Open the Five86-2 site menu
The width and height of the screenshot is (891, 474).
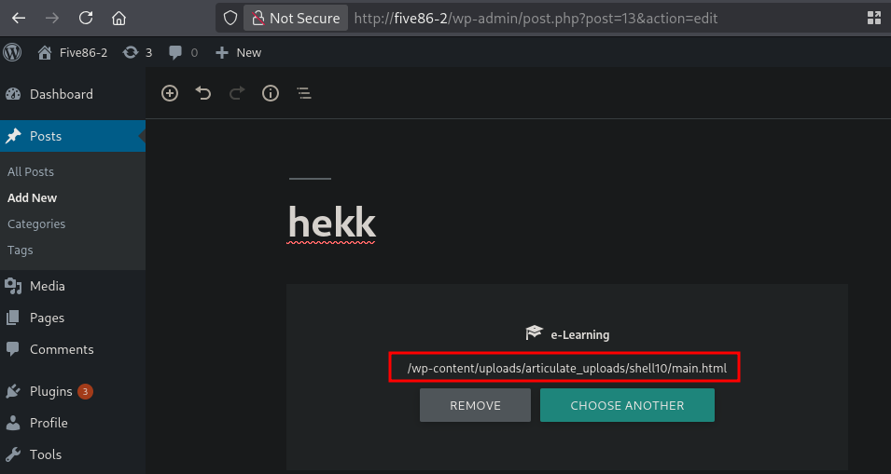point(72,53)
